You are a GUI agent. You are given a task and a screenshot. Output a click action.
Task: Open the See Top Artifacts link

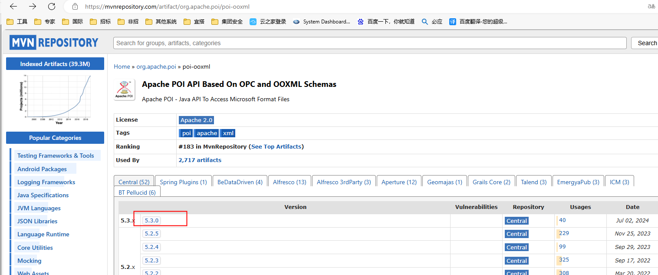click(276, 146)
